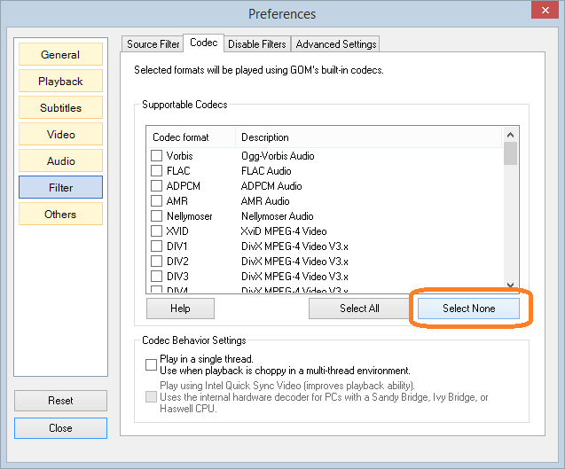Check the FLAC codec checkbox
Image resolution: width=565 pixels, height=469 pixels.
point(157,171)
